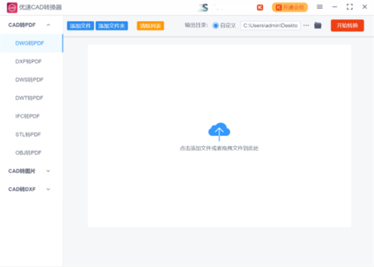The image size is (374, 267).
Task: Select DWS转PDF in the sidebar
Action: [31, 79]
